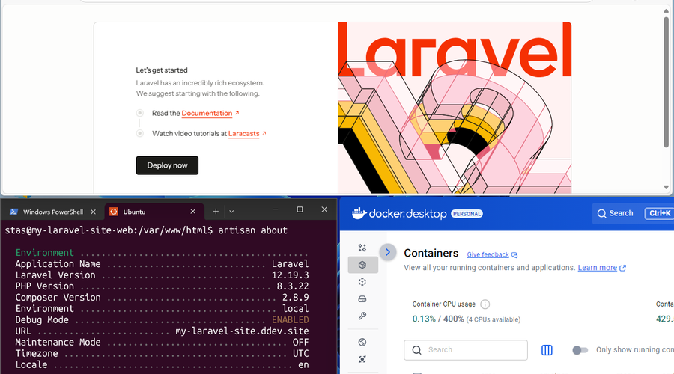The height and width of the screenshot is (374, 674).
Task: Click the docker desktop whale logo
Action: pyautogui.click(x=359, y=213)
